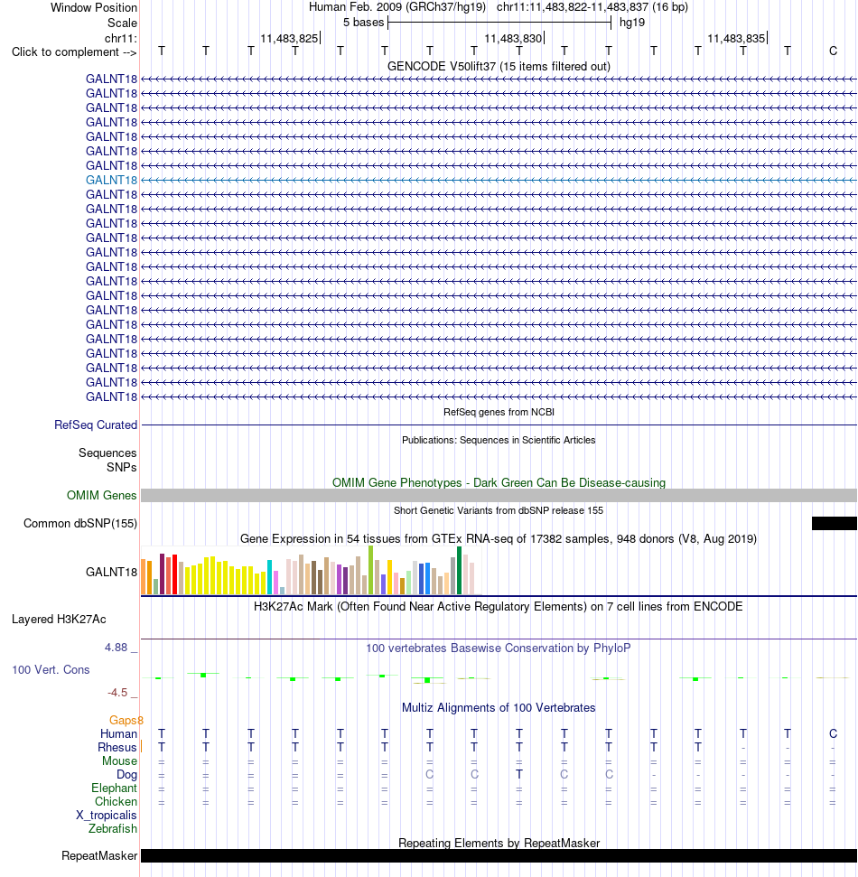Viewport: 858px width, 877px height.
Task: Click the 'Layered H3K27Ac' track label
Action: [x=59, y=620]
